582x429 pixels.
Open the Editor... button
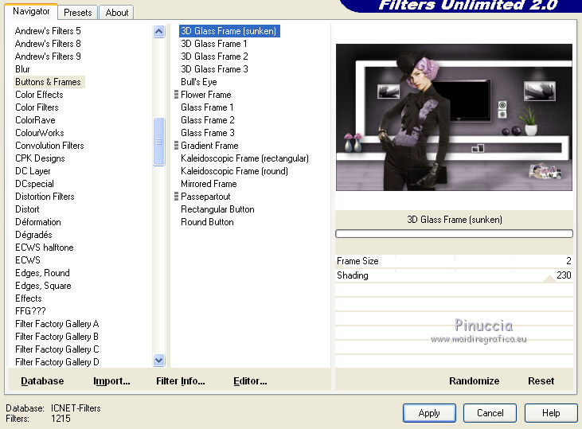tap(250, 381)
